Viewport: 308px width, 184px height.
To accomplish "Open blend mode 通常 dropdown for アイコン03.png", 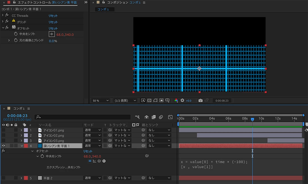I will pyautogui.click(x=93, y=140).
